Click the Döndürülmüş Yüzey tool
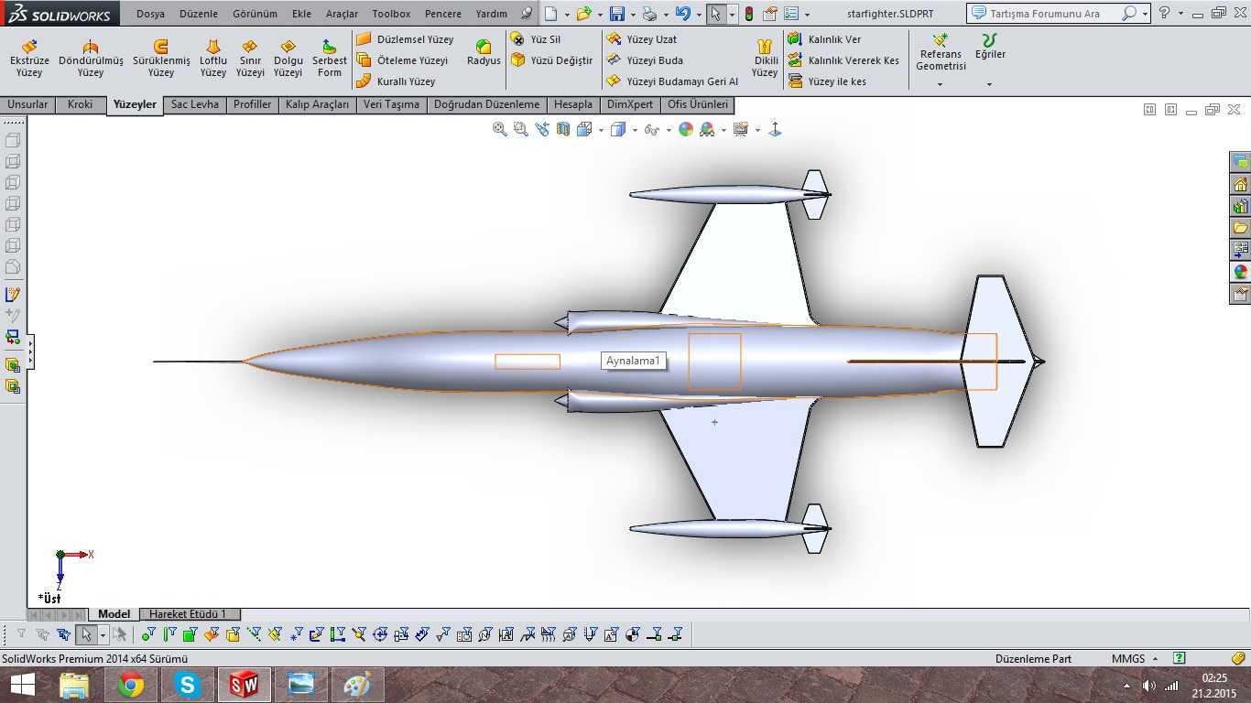Viewport: 1251px width, 703px height. [91, 59]
